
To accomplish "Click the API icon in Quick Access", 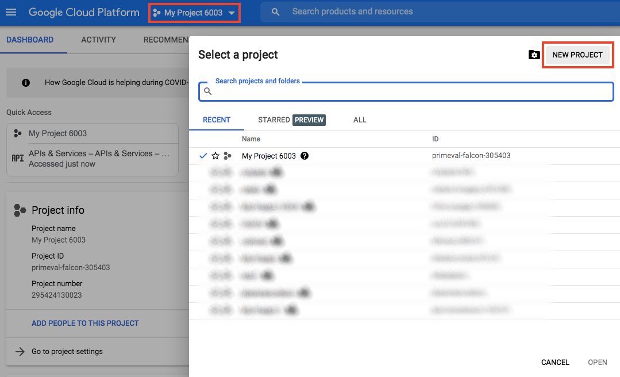I will click(17, 158).
